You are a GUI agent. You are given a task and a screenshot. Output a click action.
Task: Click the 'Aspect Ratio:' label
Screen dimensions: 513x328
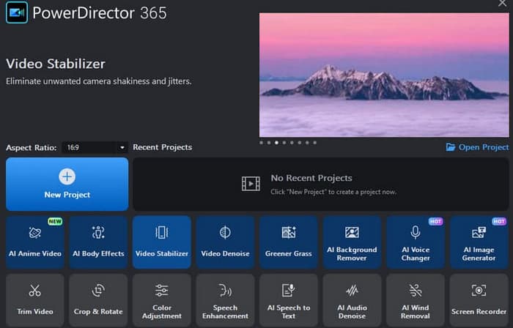[32, 148]
